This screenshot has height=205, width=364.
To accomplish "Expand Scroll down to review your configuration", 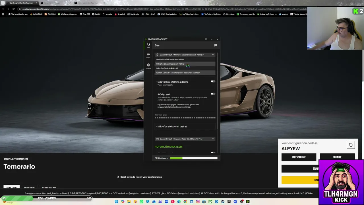I will (x=139, y=177).
